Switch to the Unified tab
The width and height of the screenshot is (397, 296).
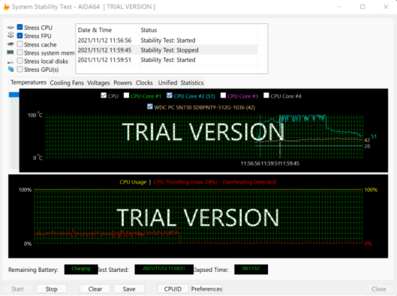point(167,83)
